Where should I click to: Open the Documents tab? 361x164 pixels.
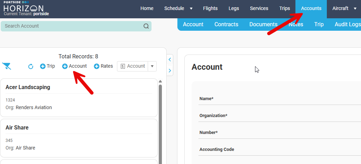click(x=263, y=24)
